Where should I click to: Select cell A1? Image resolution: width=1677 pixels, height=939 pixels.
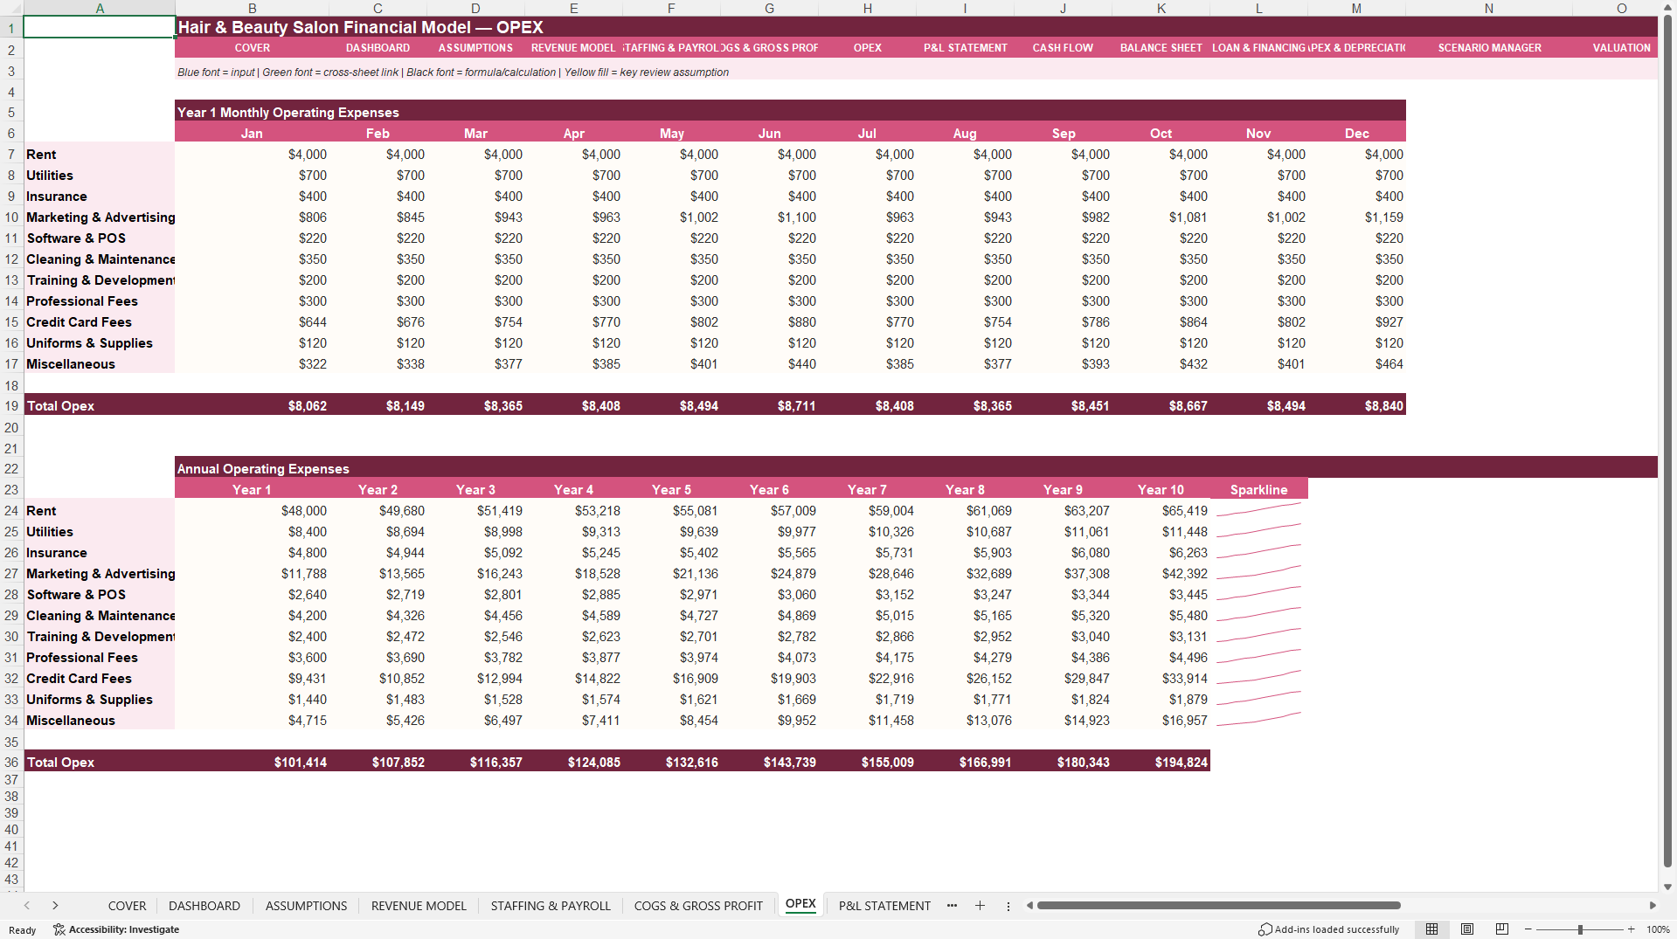pos(100,27)
